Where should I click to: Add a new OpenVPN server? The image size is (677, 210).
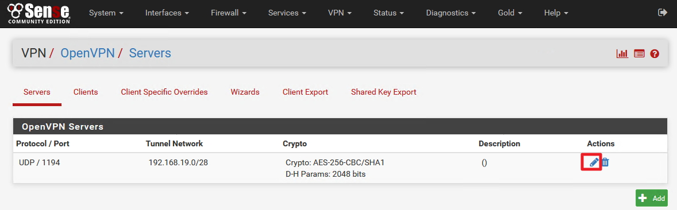tap(652, 198)
